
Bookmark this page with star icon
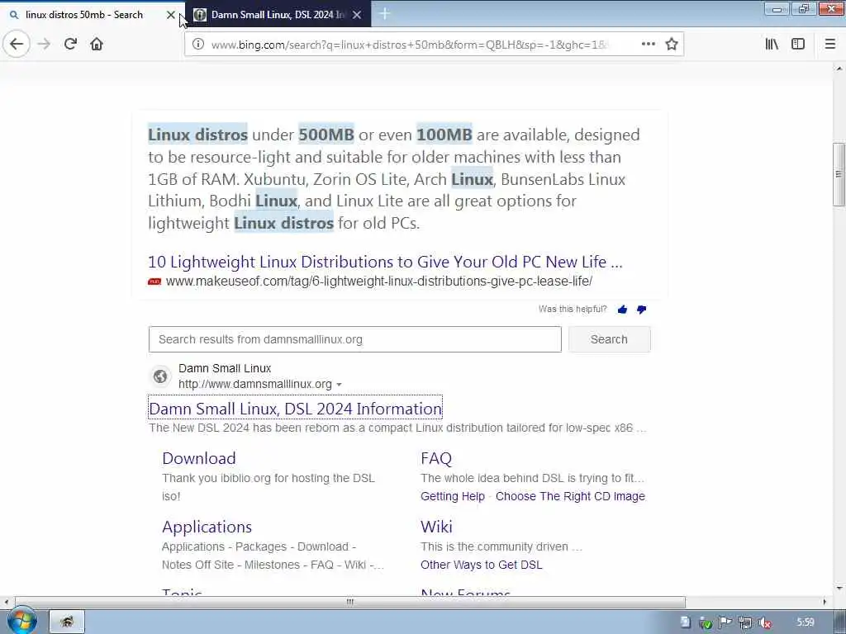click(x=671, y=45)
